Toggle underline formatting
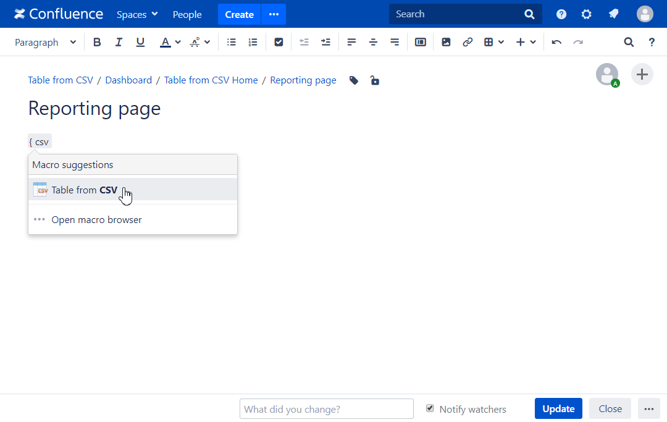This screenshot has width=667, height=422. pyautogui.click(x=140, y=42)
